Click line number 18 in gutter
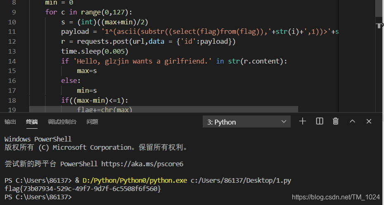This screenshot has width=384, height=205. [x=12, y=100]
